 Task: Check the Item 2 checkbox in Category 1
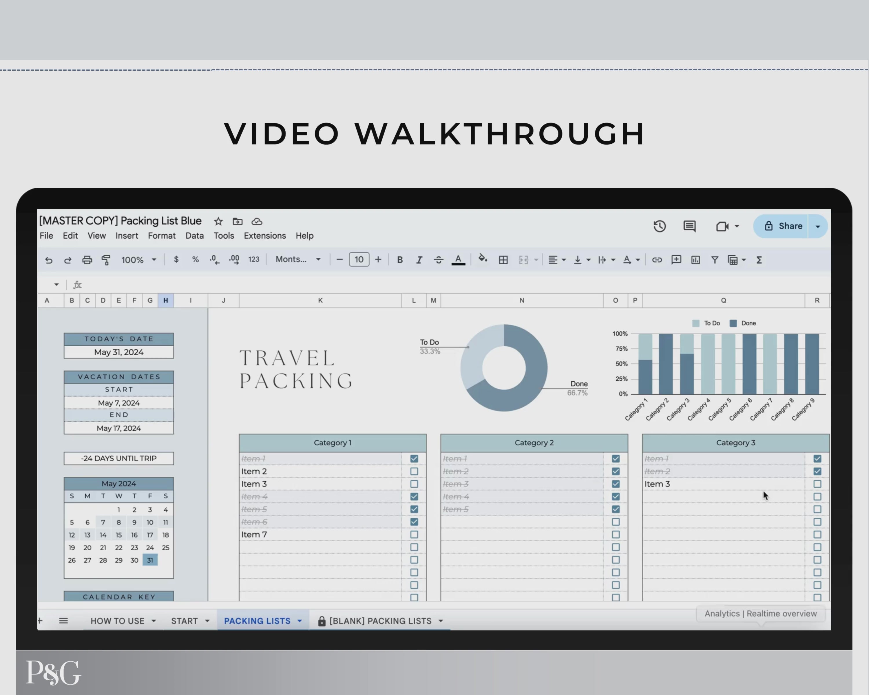click(x=414, y=471)
